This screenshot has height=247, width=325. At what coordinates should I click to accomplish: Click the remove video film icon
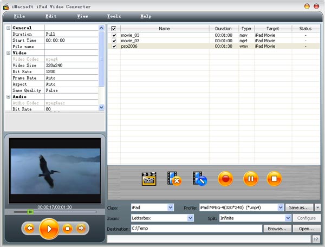[x=174, y=179]
